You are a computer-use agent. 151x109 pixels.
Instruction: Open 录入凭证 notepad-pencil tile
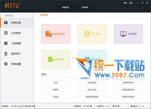(92, 34)
